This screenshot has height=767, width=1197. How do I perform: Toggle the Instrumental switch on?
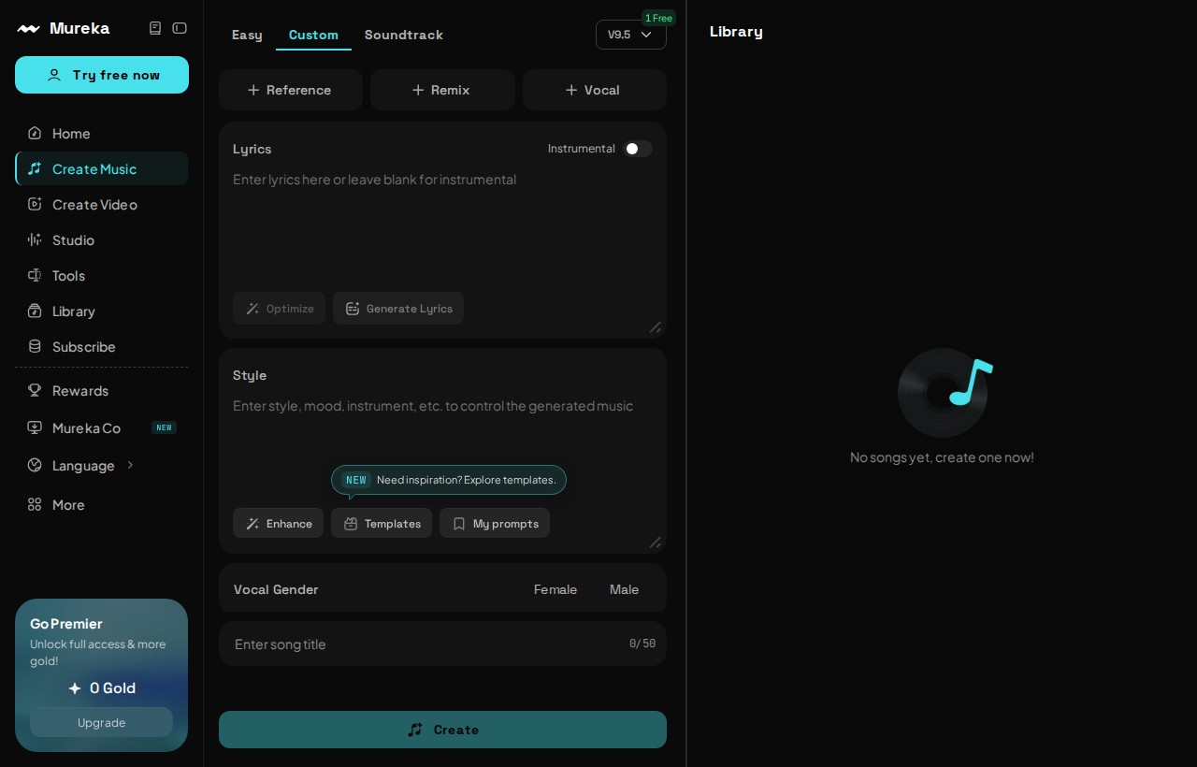[x=638, y=149]
